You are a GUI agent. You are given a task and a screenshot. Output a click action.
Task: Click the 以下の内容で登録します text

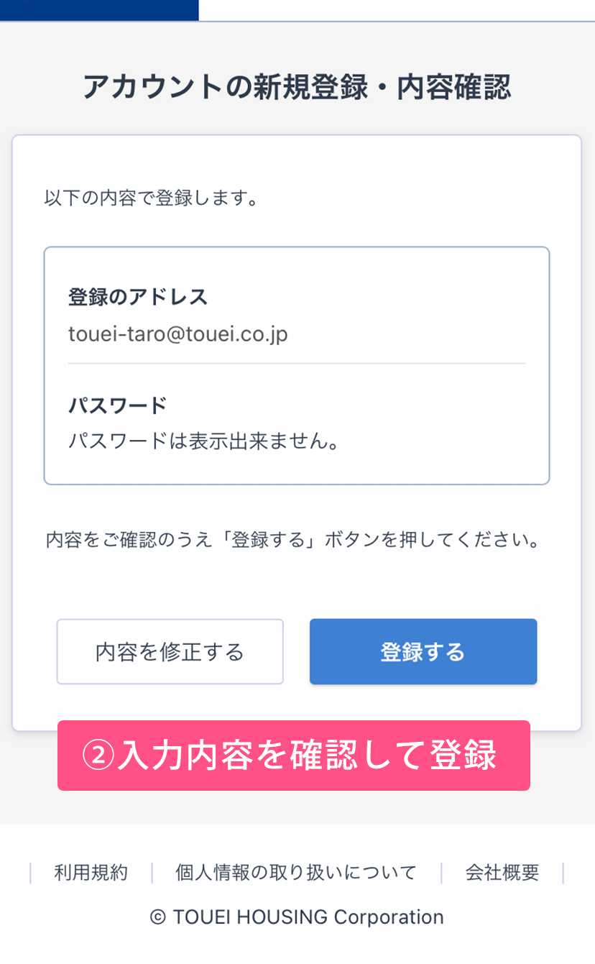[151, 198]
